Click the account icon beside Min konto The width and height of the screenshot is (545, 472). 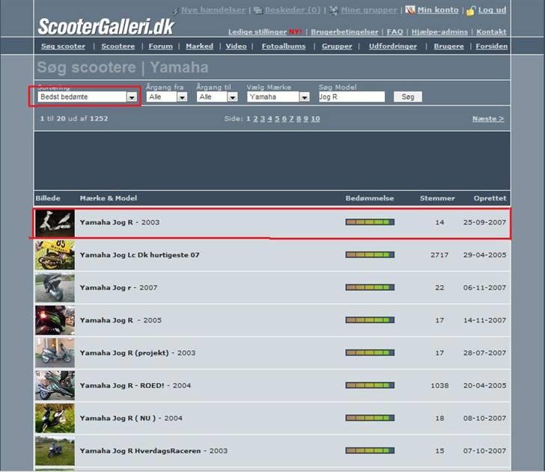coord(410,10)
